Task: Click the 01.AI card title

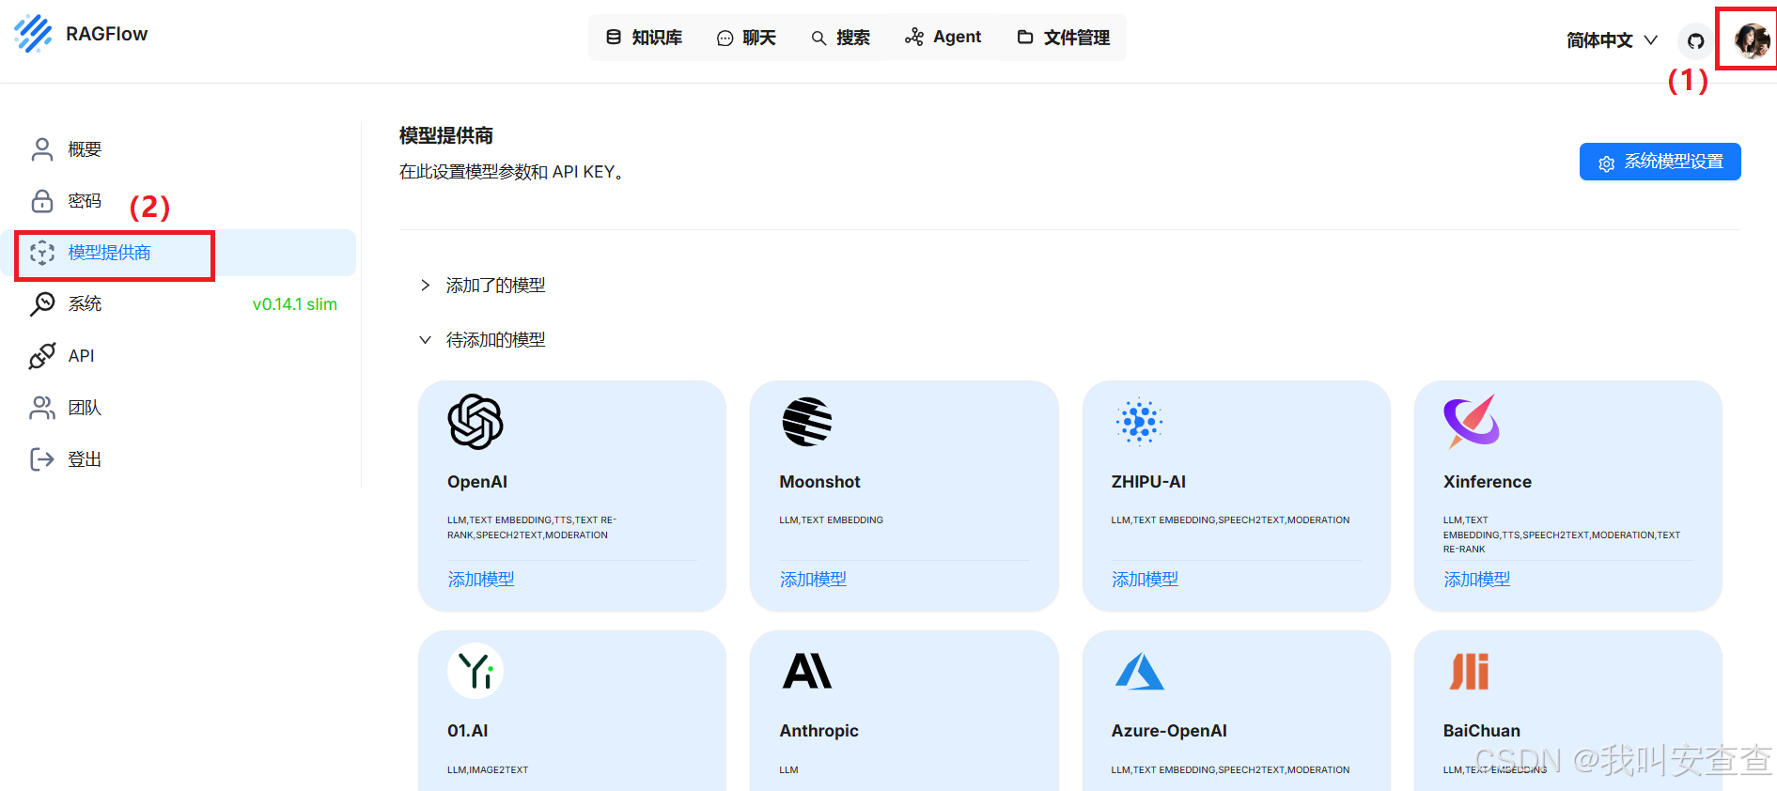Action: click(x=468, y=731)
